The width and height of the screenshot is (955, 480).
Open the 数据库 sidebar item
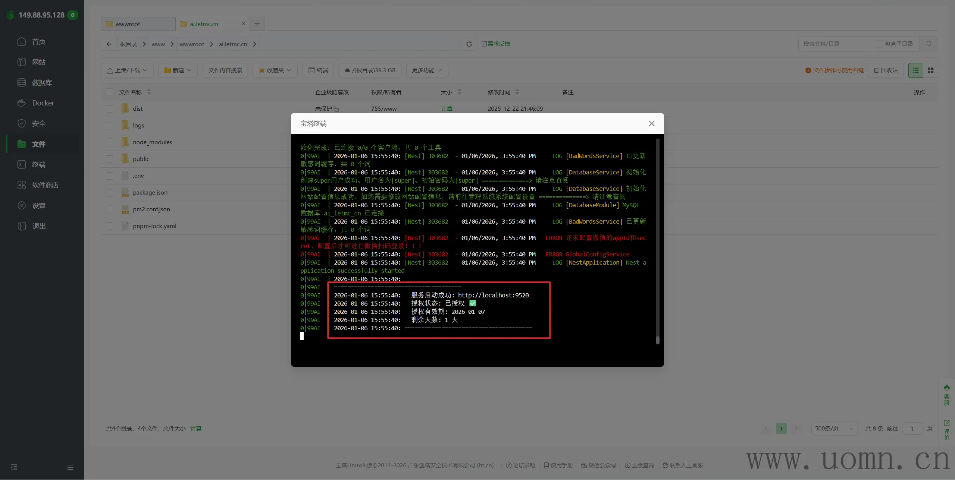[x=41, y=82]
